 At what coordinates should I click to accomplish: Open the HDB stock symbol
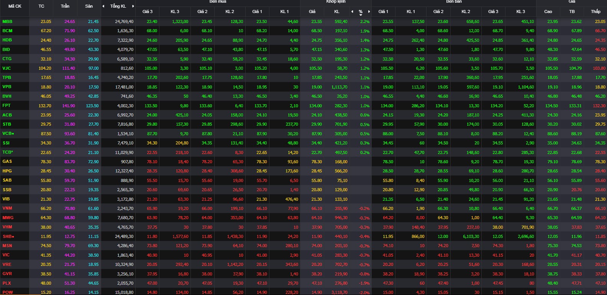(x=7, y=40)
